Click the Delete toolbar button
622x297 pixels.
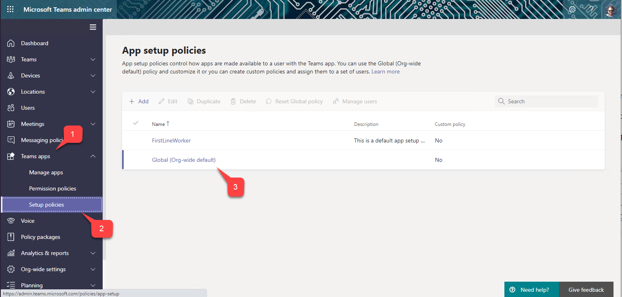click(243, 101)
